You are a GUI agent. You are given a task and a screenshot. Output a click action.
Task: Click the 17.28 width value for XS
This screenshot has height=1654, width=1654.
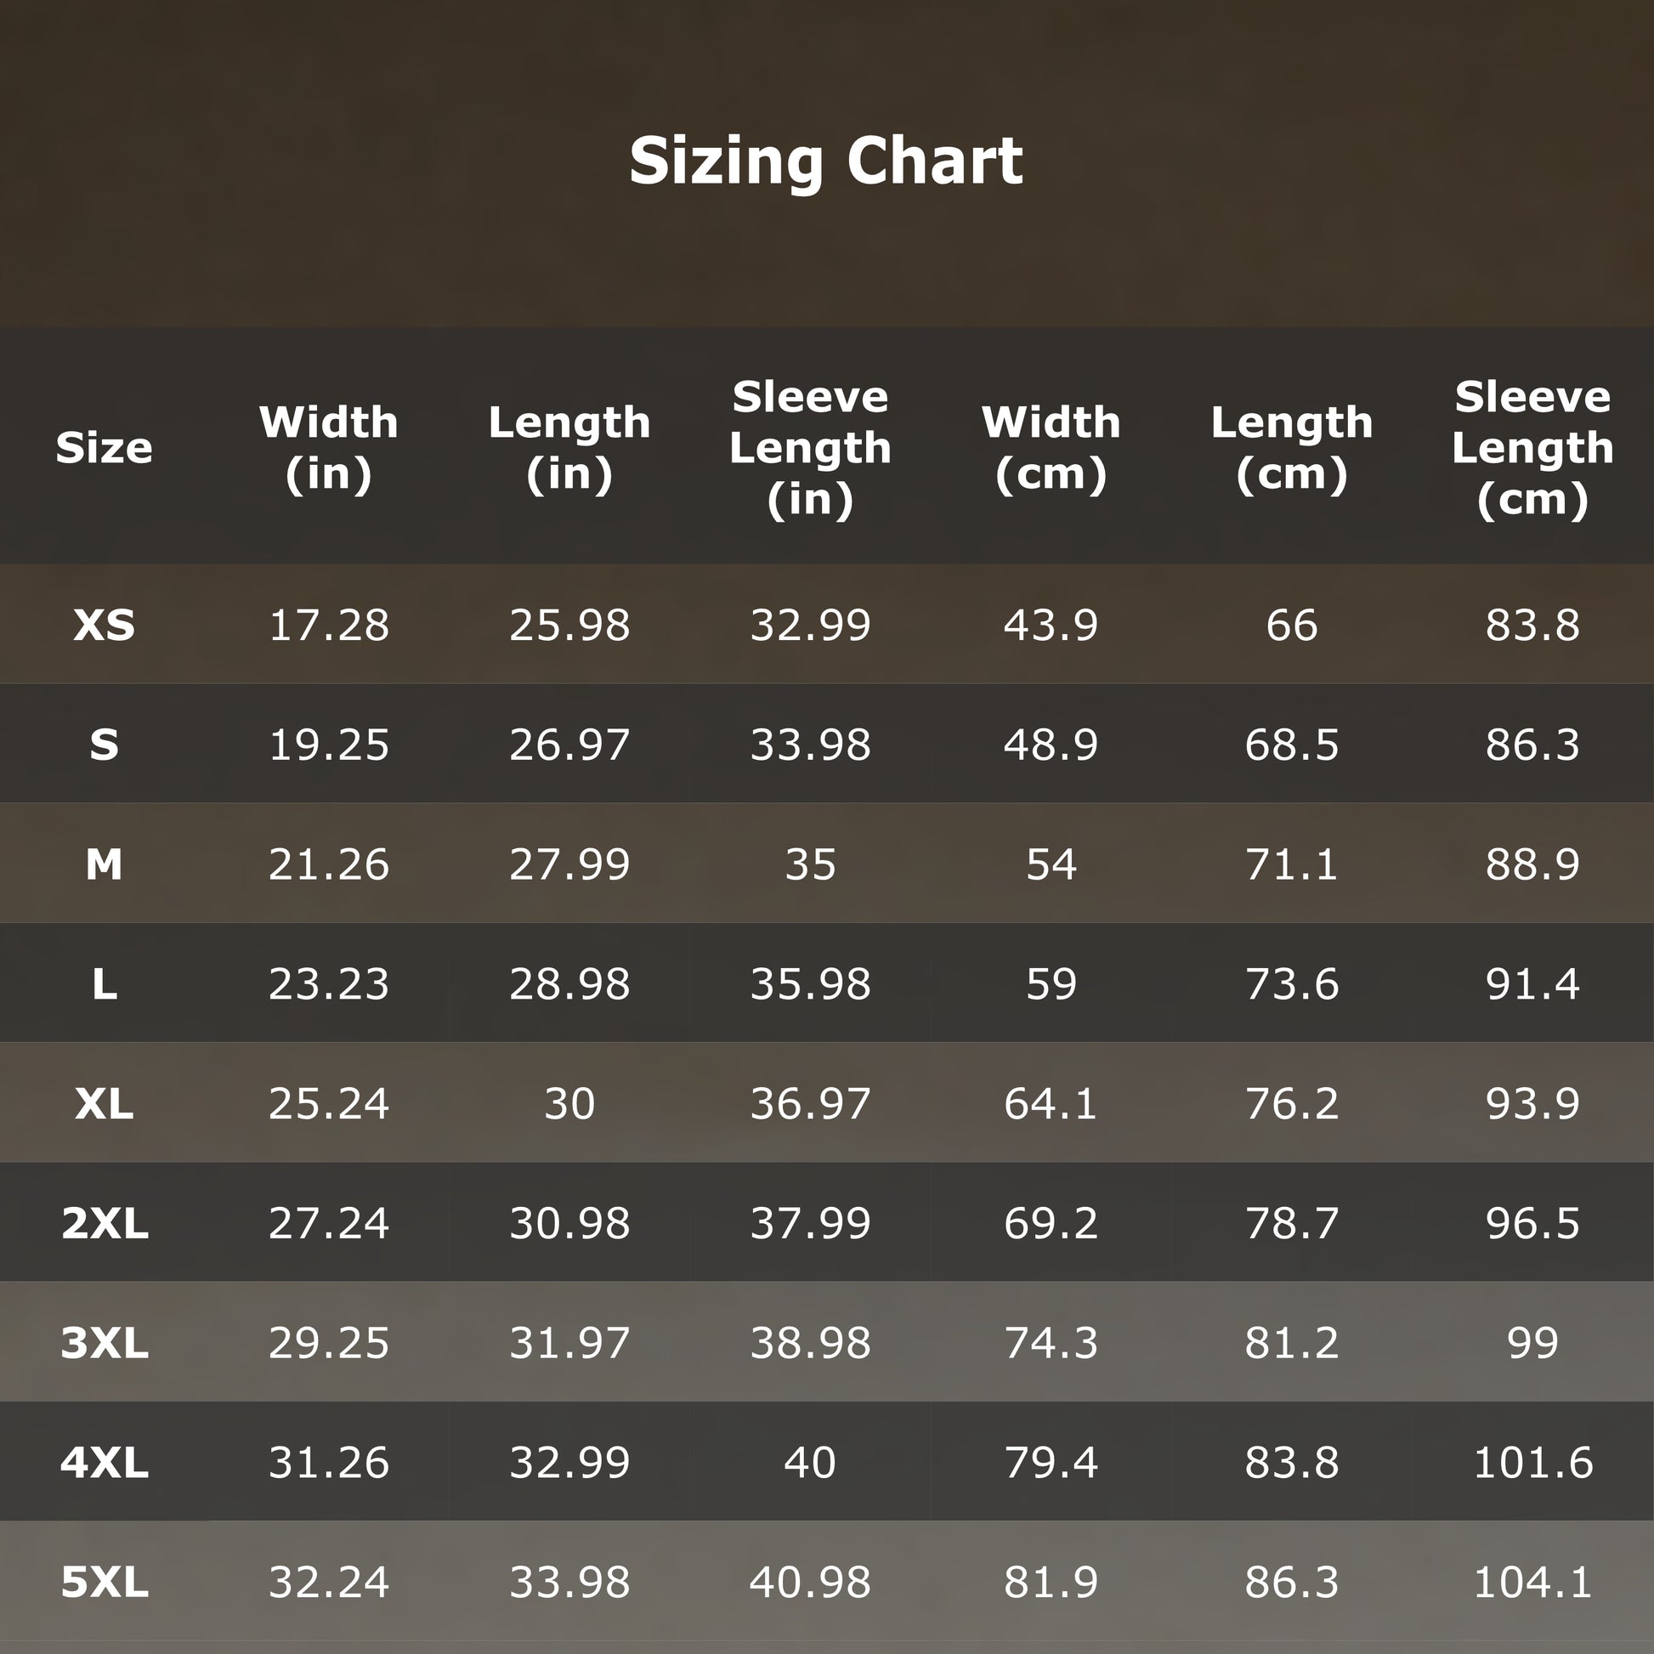coord(329,625)
